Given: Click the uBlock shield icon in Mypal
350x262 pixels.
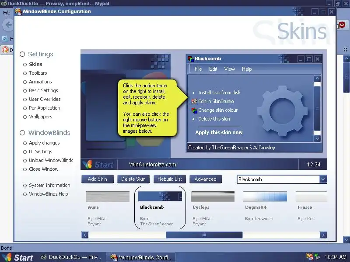Looking at the screenshot, I should click(x=342, y=24).
